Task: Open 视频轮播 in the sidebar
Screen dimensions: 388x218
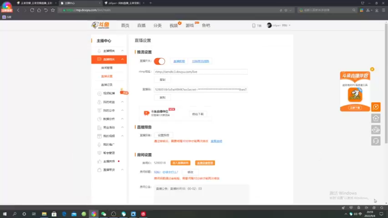Action: (x=109, y=93)
